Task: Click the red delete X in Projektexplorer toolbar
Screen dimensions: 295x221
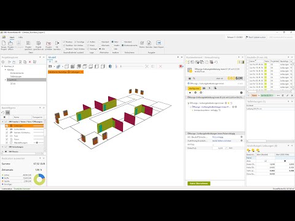Action: coord(30,62)
